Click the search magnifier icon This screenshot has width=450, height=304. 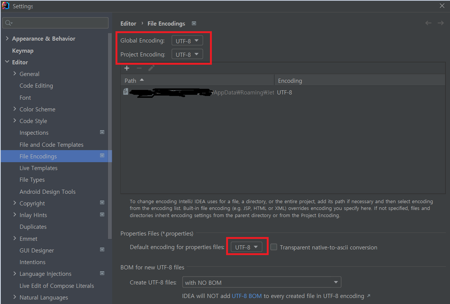pyautogui.click(x=9, y=23)
